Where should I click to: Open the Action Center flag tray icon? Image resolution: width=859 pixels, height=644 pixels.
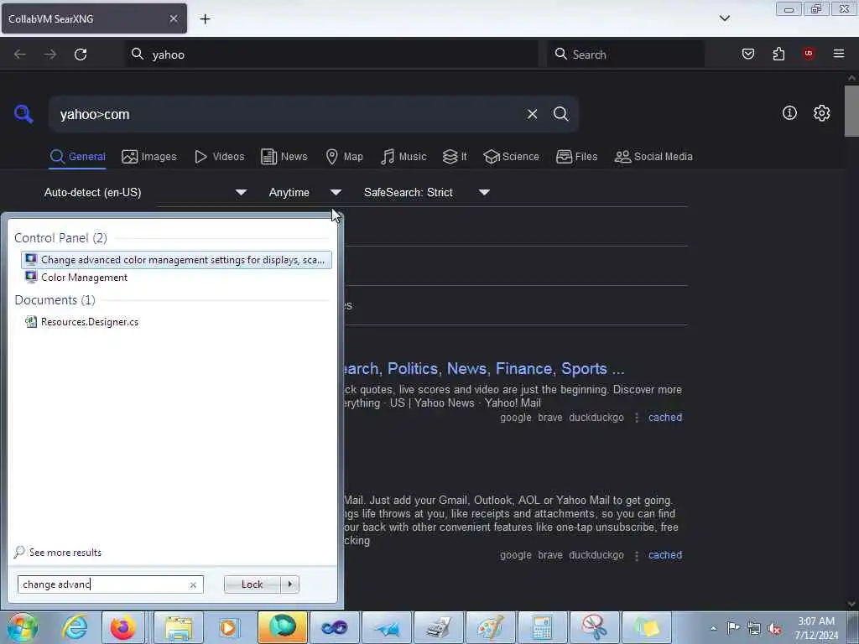pyautogui.click(x=733, y=627)
